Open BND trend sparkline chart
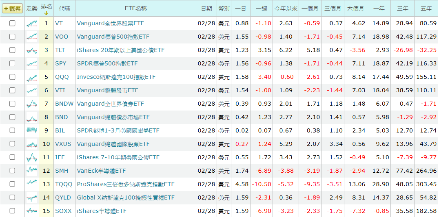Screen dimensions: 439x217 pos(32,117)
